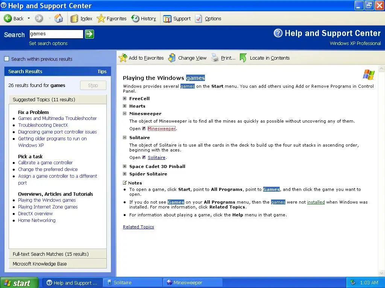
Task: Open Getting older programs to run link
Action: click(x=52, y=142)
